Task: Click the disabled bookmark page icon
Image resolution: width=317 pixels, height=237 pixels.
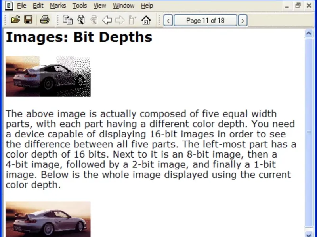Action: click(133, 20)
